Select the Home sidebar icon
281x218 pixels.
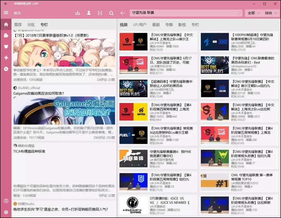pyautogui.click(x=6, y=24)
